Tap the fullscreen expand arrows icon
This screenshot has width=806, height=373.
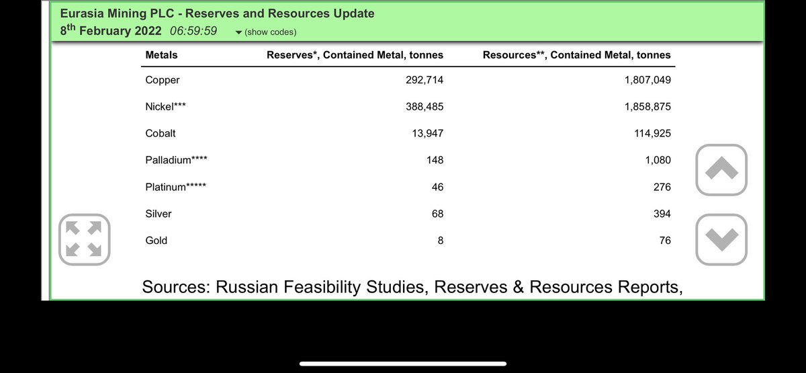click(x=84, y=240)
